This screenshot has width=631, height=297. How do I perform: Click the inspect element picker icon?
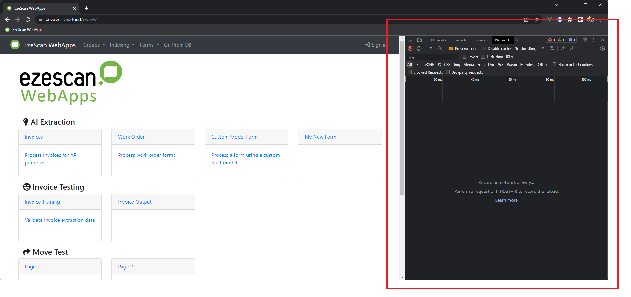coord(410,40)
